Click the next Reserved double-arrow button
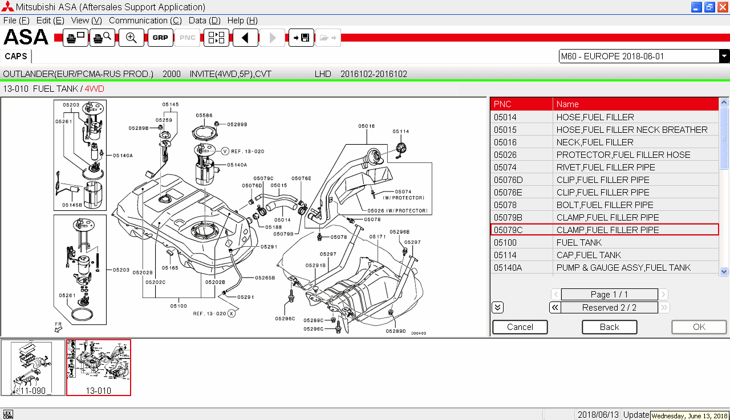730x420 pixels. pos(664,308)
